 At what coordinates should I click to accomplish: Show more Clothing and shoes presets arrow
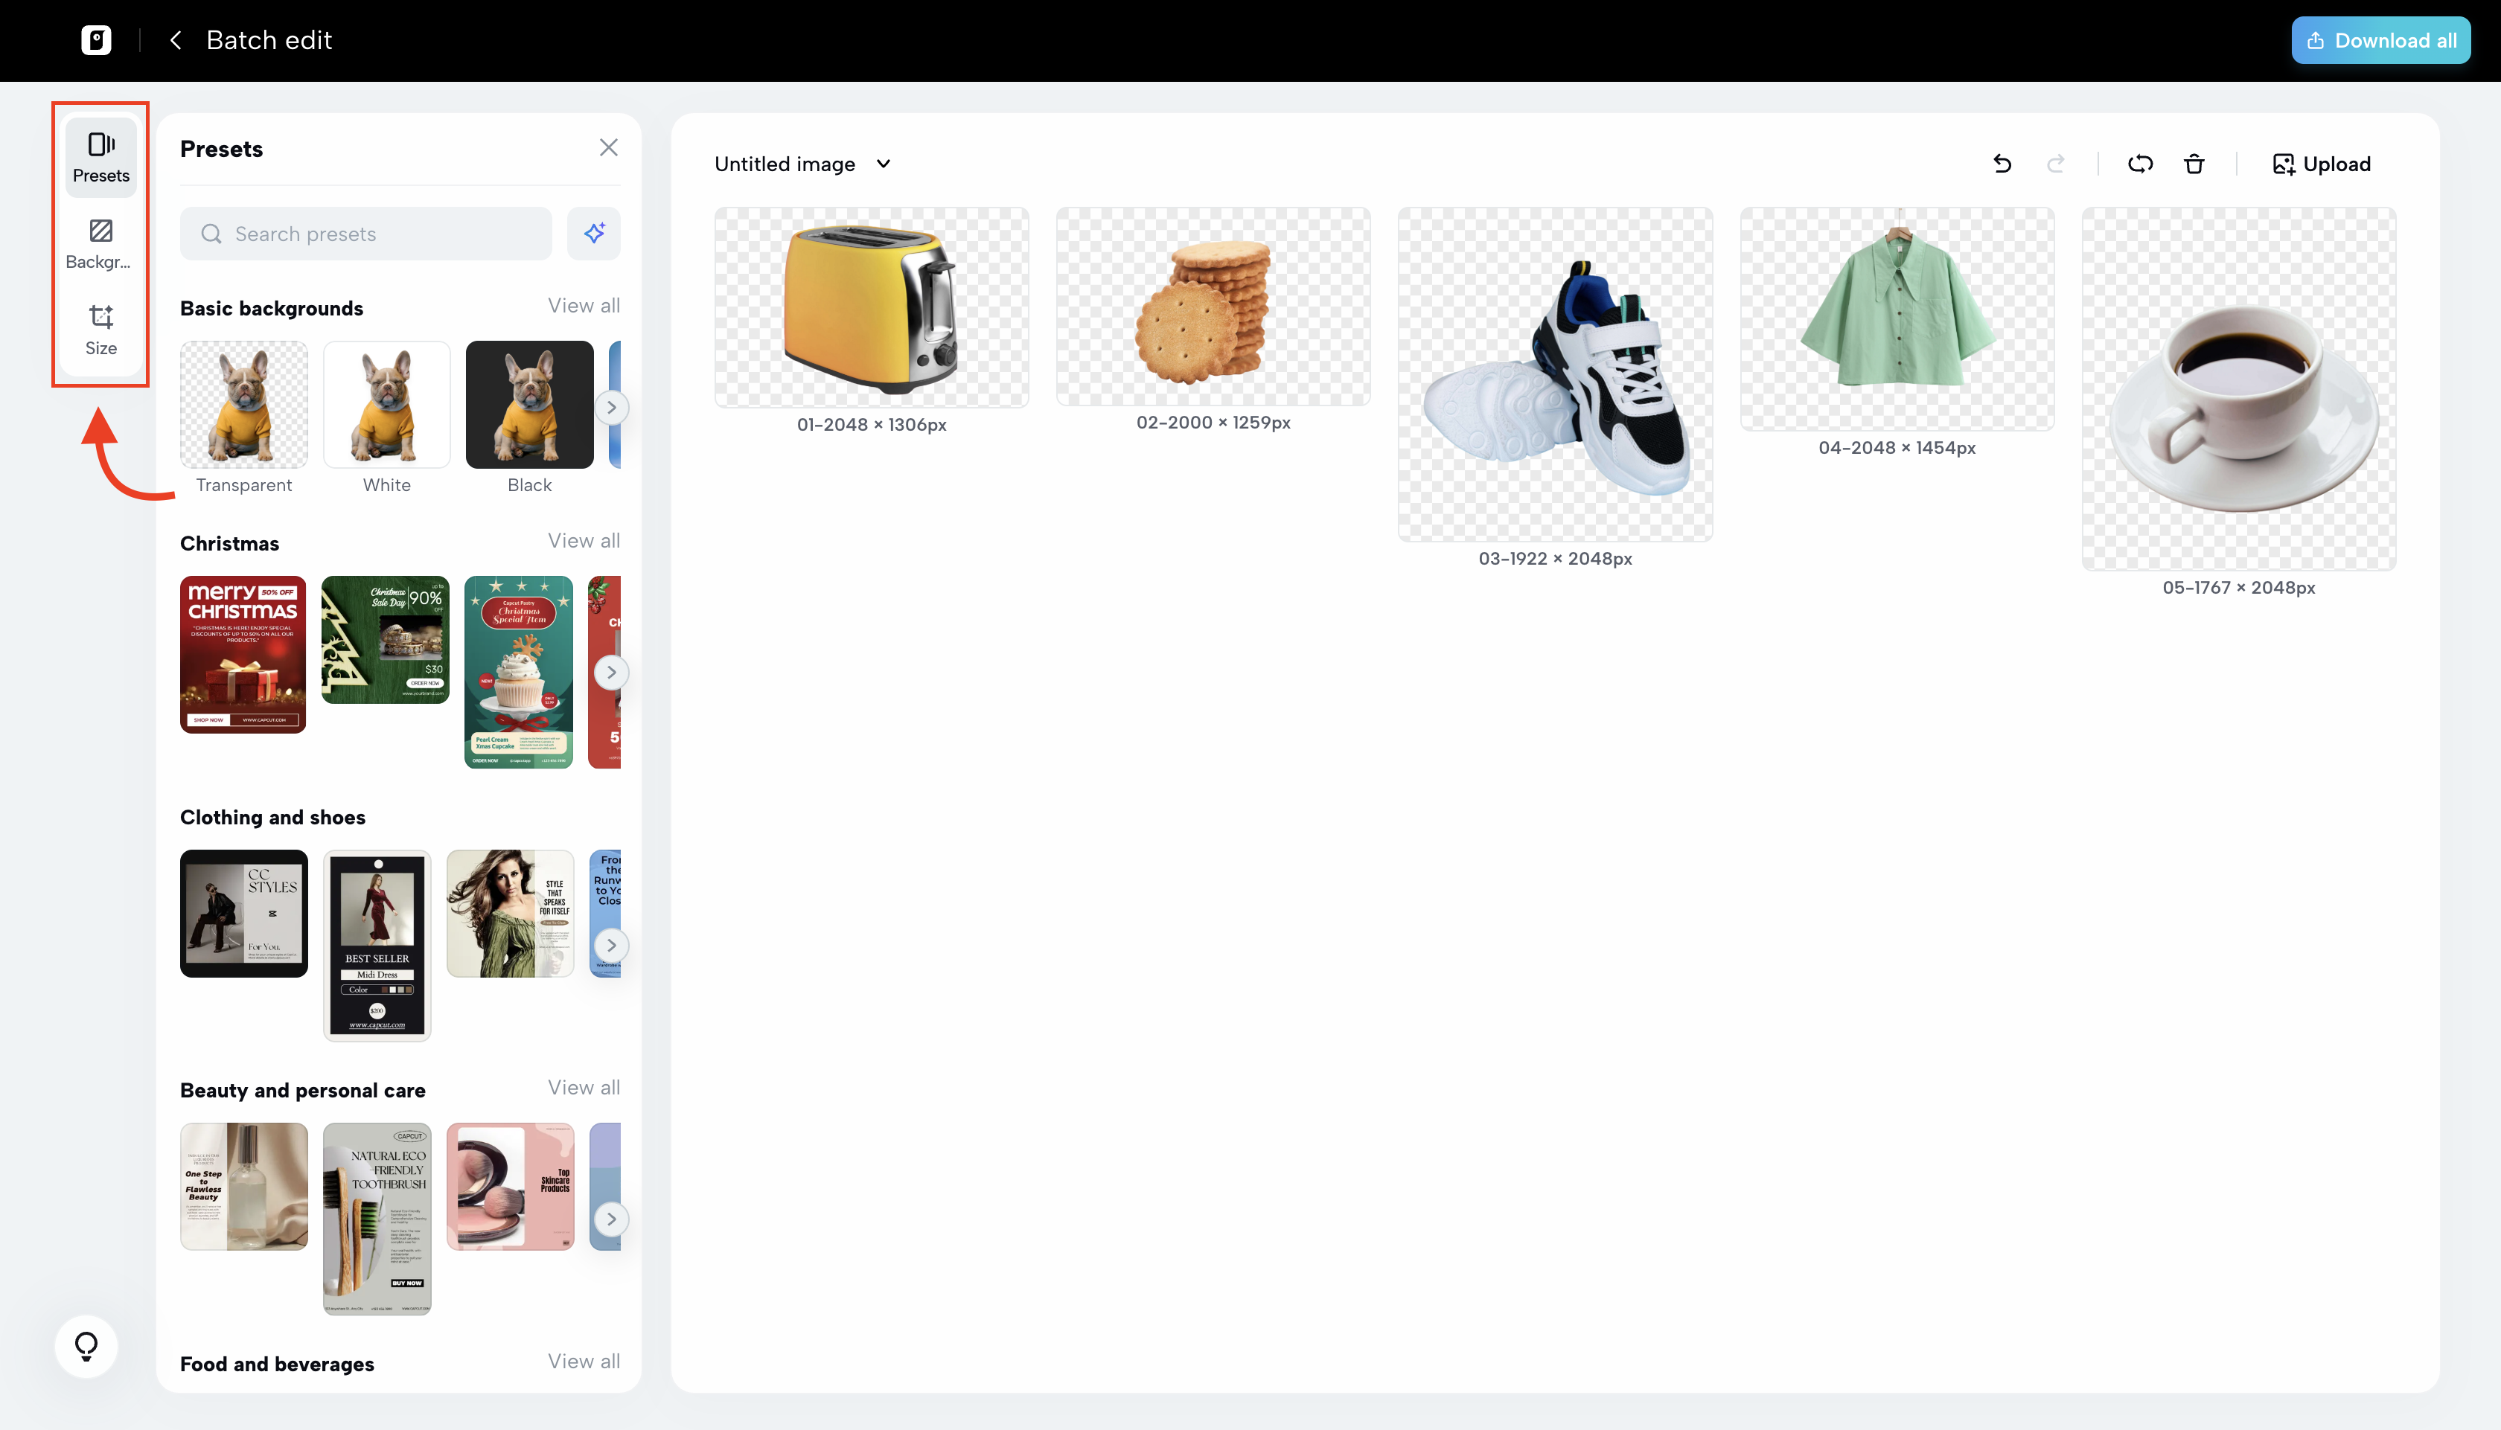(611, 946)
